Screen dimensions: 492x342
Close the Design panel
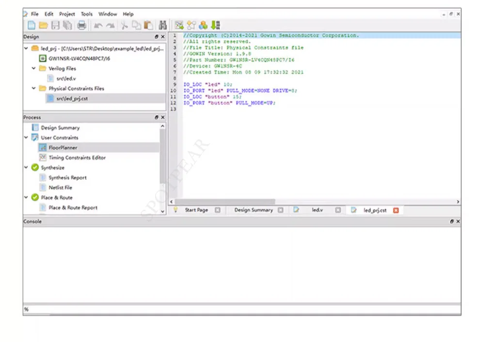163,37
